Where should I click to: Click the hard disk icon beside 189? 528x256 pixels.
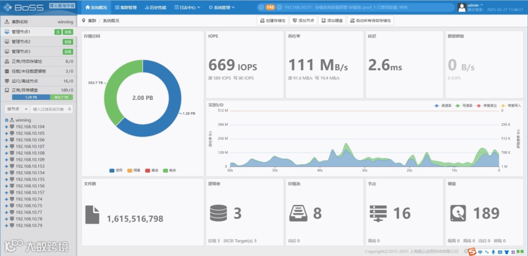coord(458,213)
